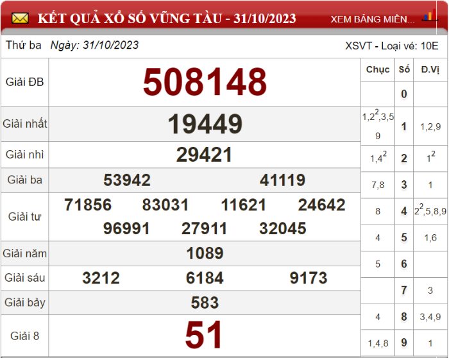Select fourth prize number 27911
The image size is (449, 358).
tap(204, 228)
